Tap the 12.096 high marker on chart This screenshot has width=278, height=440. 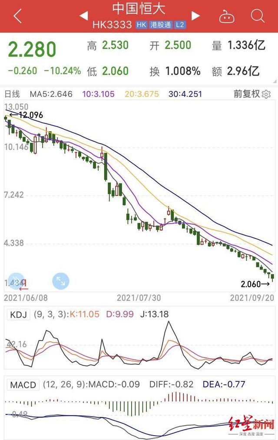[x=26, y=115]
